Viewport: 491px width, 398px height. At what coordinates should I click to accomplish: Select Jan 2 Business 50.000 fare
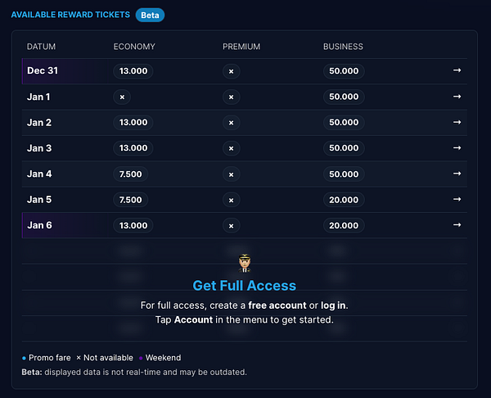click(344, 122)
